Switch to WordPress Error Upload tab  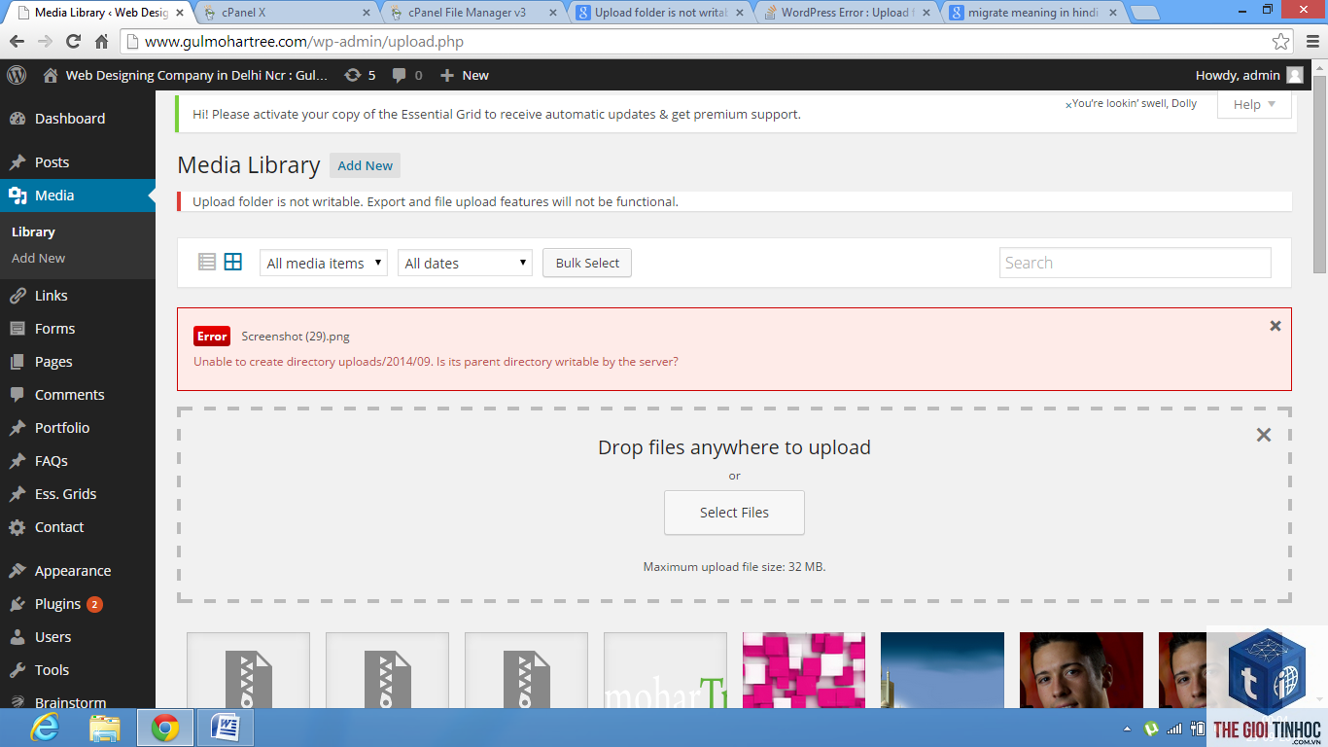point(848,13)
